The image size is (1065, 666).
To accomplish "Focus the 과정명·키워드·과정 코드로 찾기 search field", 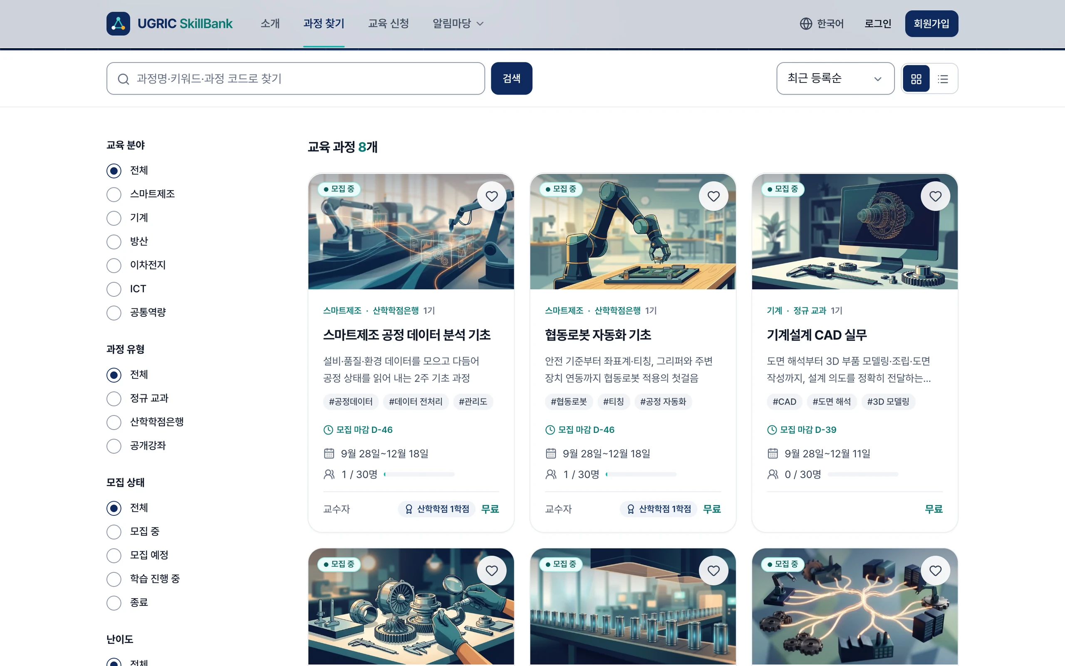I will point(296,78).
